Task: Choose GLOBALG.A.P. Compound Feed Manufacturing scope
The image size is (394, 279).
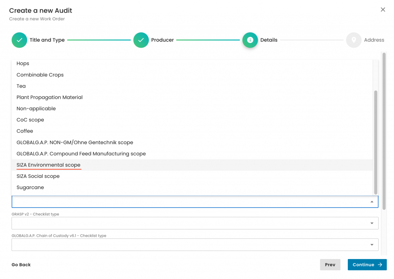Action: [81, 154]
